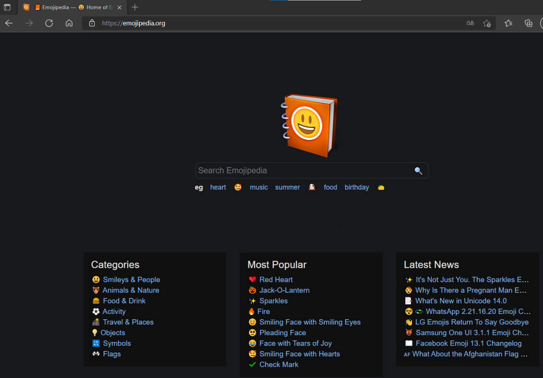This screenshot has width=543, height=378.
Task: Open a new browser tab
Action: 135,7
